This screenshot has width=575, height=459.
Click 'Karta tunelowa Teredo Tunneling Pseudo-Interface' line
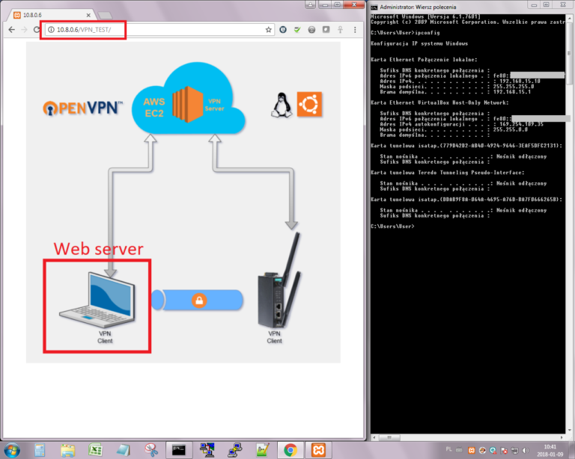(x=448, y=173)
